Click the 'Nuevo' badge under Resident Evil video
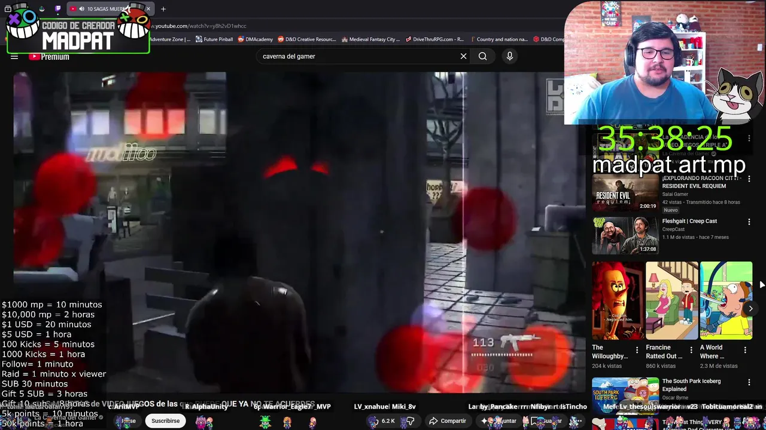The image size is (766, 430). pyautogui.click(x=671, y=210)
